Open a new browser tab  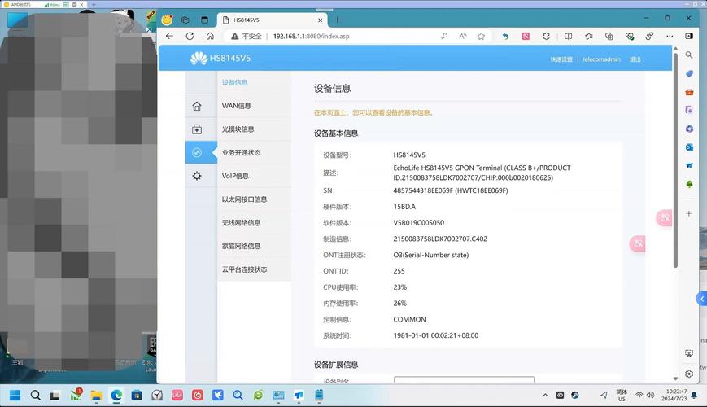[338, 20]
